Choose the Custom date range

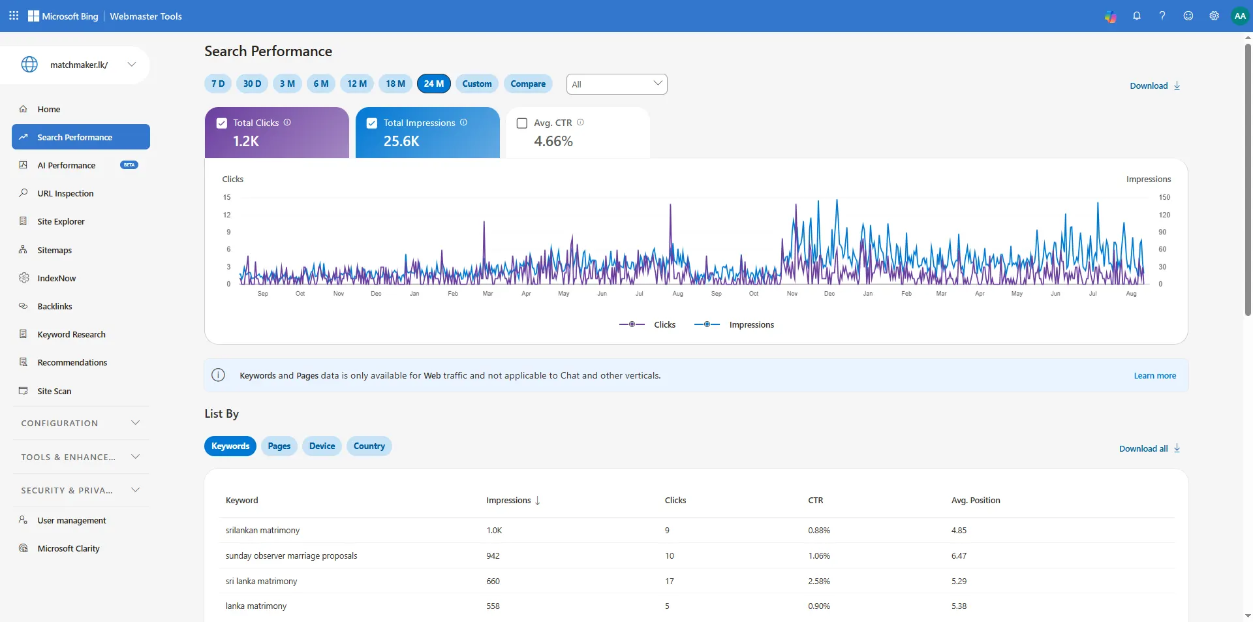[477, 84]
